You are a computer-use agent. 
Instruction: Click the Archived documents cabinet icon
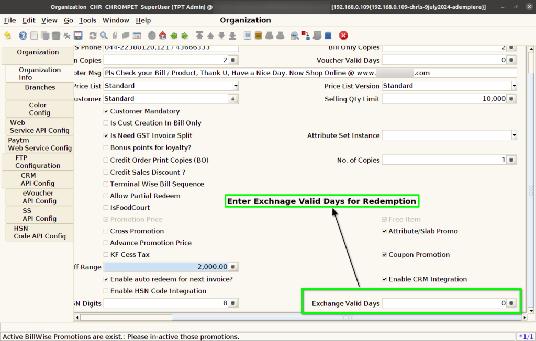click(x=259, y=35)
